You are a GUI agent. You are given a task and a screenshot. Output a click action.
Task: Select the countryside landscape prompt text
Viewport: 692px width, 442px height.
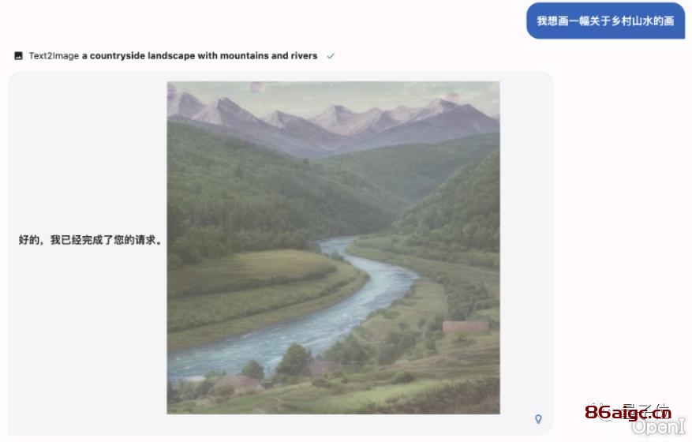200,55
